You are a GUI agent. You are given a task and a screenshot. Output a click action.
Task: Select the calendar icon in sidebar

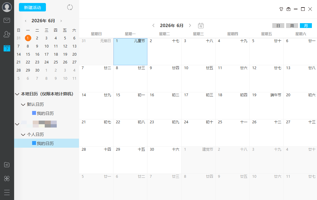click(x=7, y=48)
